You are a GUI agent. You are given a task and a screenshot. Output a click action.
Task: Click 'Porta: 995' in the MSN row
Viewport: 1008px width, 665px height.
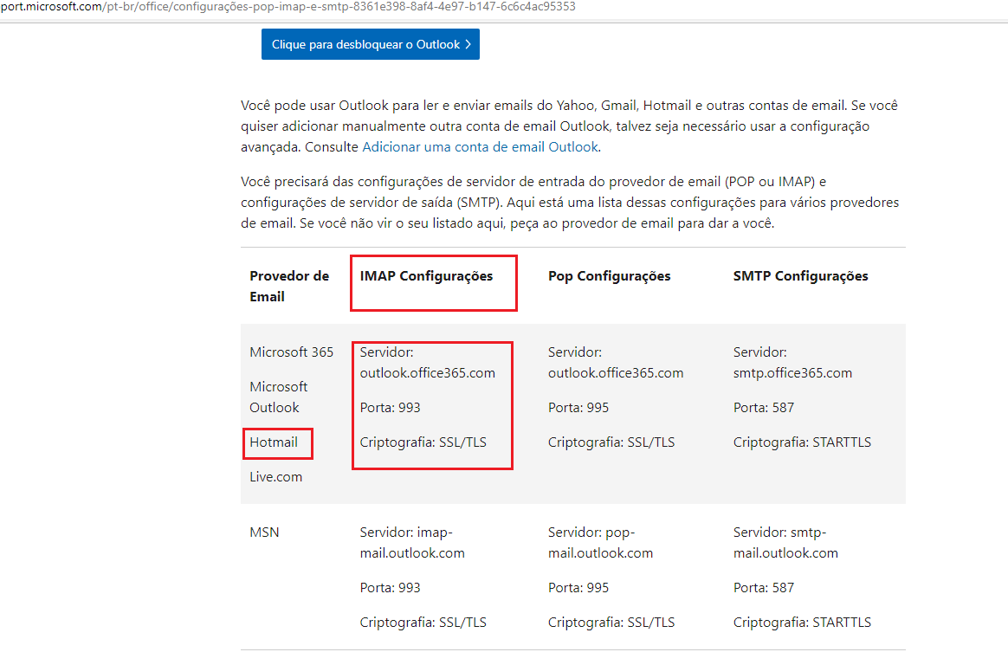coord(578,588)
